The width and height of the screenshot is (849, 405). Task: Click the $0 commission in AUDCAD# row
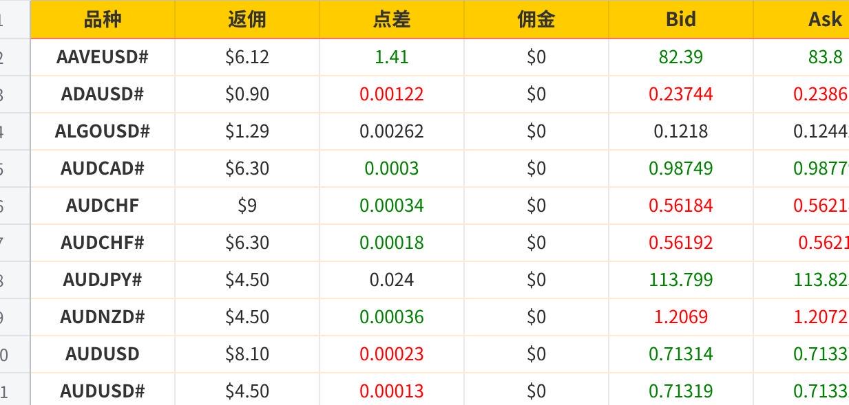(536, 168)
